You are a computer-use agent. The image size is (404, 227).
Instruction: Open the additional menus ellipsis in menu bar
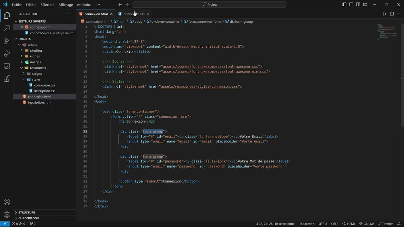point(98,4)
